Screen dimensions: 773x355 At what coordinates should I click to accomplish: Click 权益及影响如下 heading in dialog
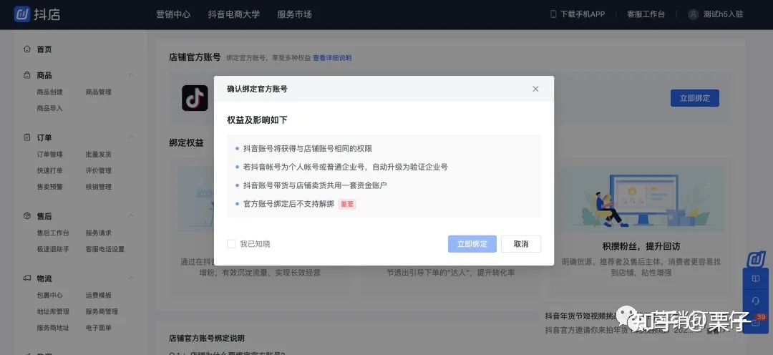(257, 120)
